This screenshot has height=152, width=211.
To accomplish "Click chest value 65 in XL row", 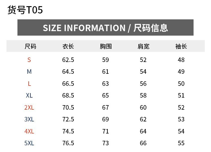I will 105,96.
